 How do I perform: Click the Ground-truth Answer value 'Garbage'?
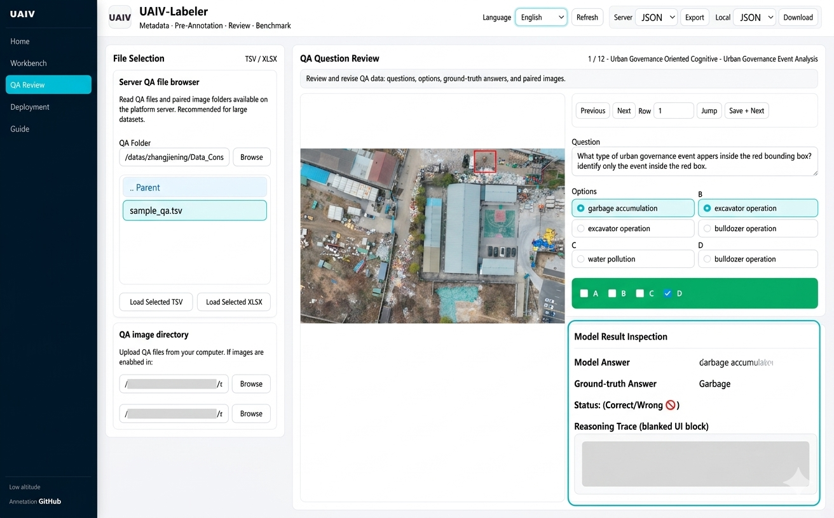point(714,383)
